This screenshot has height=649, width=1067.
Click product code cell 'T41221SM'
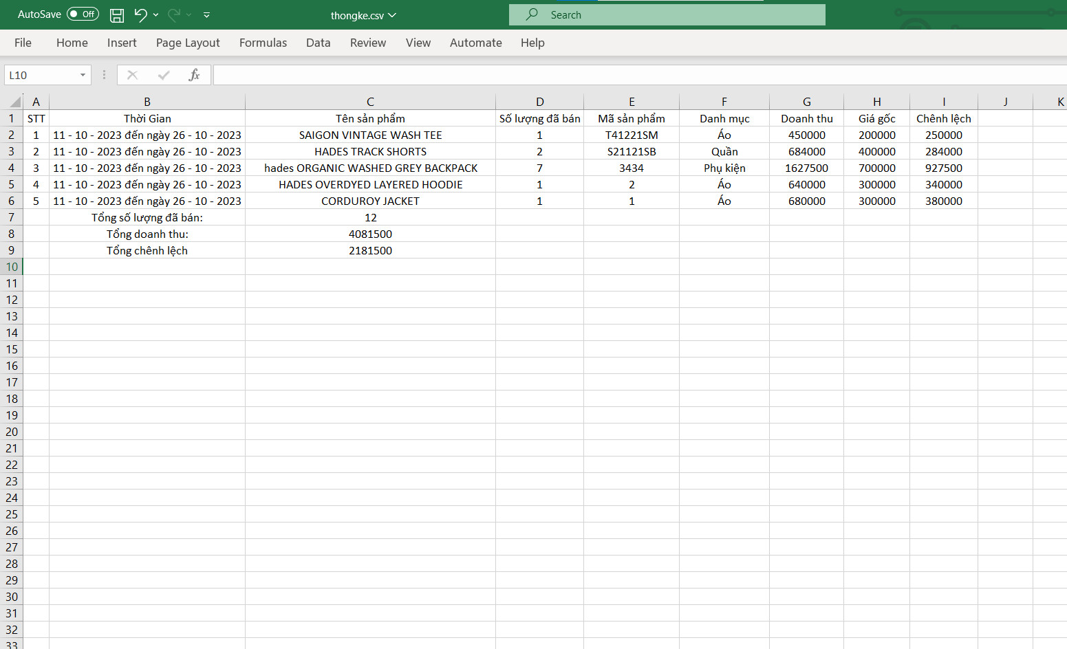[x=632, y=135]
